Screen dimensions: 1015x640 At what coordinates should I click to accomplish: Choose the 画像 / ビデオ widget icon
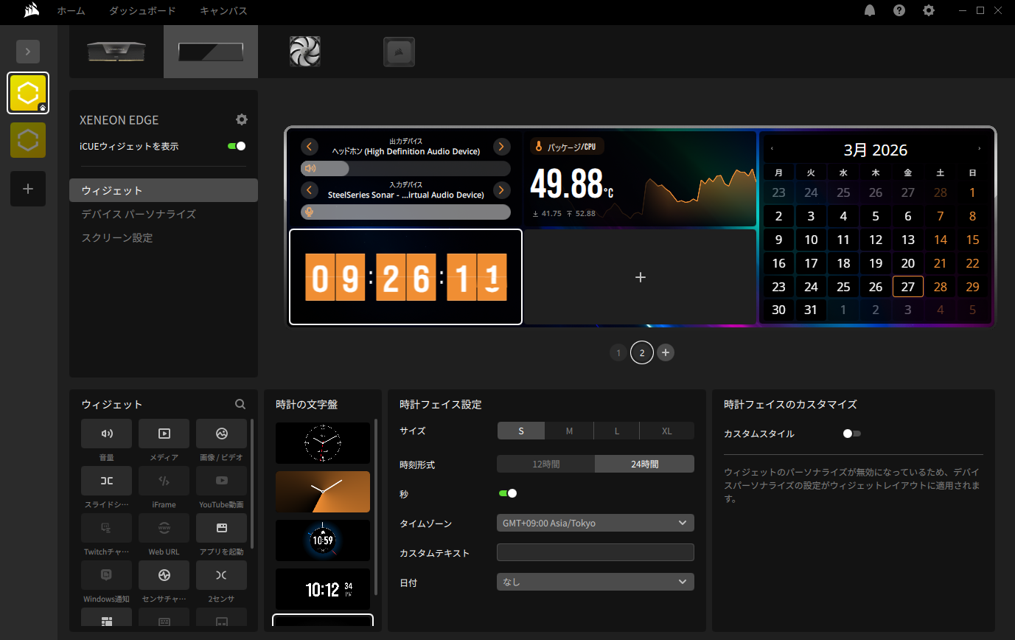tap(221, 434)
